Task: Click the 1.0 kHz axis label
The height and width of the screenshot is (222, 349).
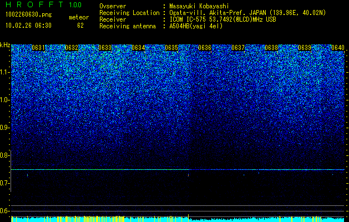Action: (5, 100)
